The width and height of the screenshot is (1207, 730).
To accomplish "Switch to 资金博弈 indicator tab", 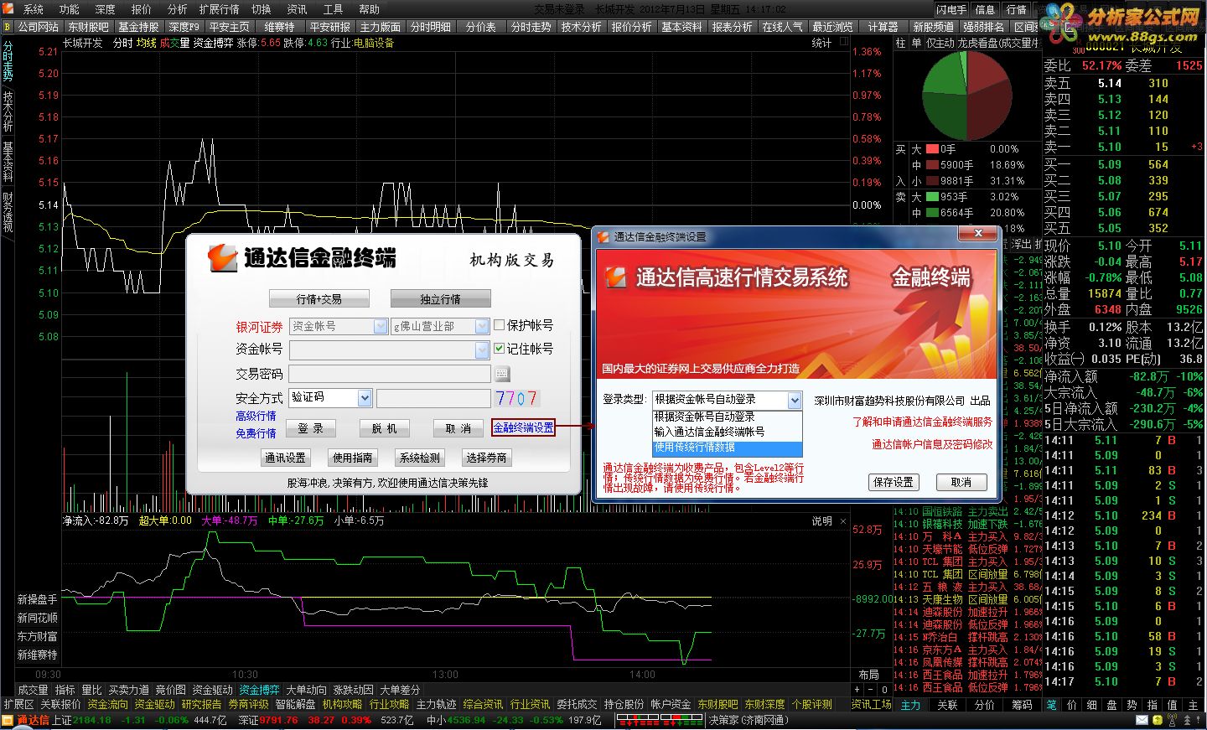I will [x=259, y=690].
